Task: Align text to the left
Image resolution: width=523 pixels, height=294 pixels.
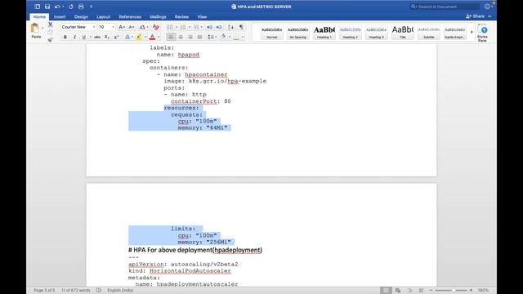Action: coord(171,37)
